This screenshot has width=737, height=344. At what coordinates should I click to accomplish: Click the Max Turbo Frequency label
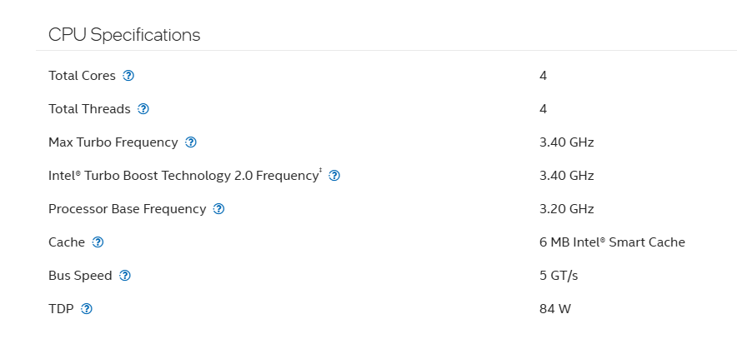113,142
